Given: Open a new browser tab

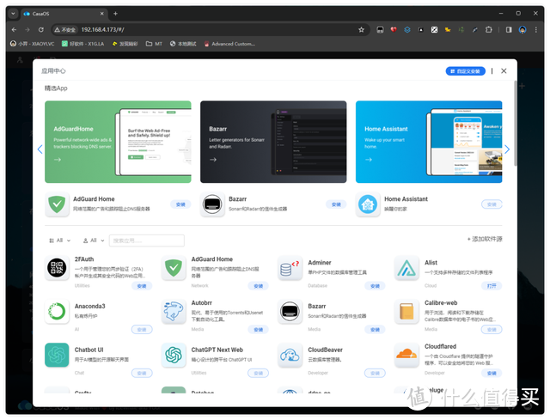Looking at the screenshot, I should [115, 14].
